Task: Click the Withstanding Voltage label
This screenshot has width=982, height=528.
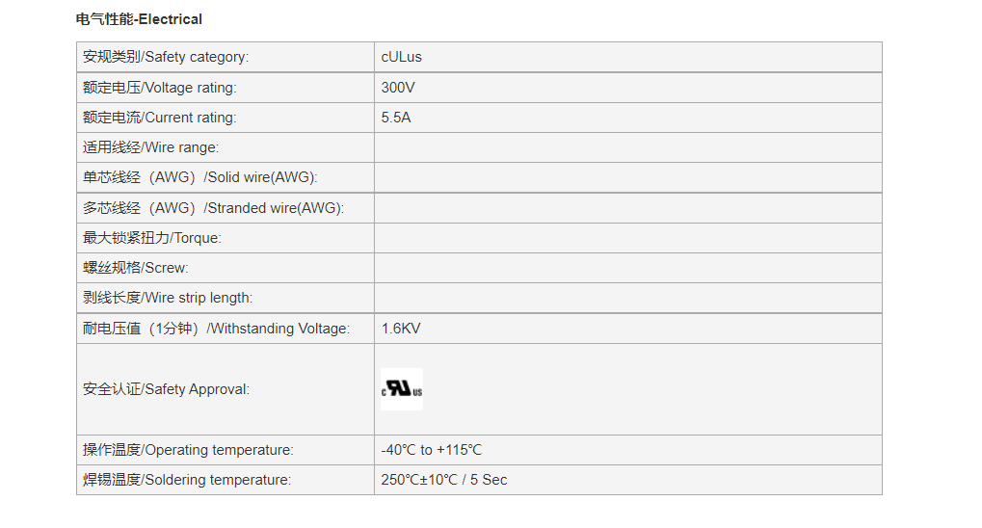Action: (x=217, y=329)
